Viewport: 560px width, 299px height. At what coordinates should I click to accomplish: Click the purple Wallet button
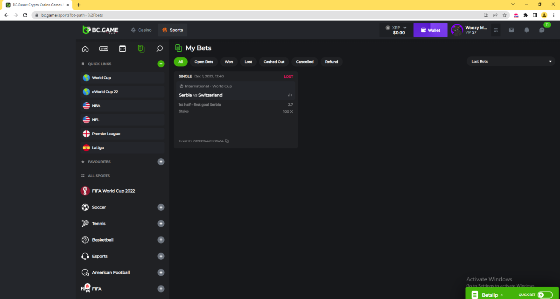pos(430,30)
